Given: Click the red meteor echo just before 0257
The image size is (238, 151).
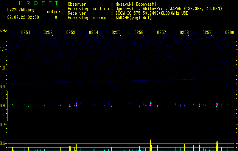Looking at the screenshot, I should click(x=151, y=104).
